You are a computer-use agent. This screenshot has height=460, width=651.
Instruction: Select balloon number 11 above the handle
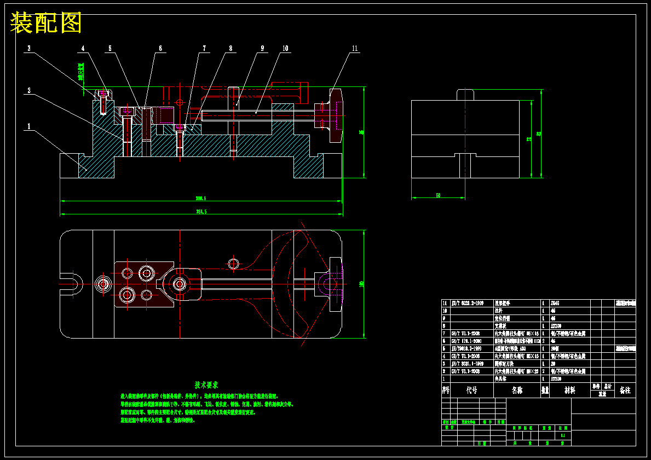point(355,48)
